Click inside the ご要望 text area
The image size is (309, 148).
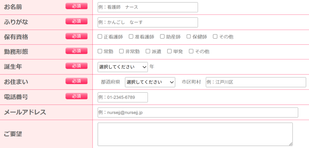195,134
